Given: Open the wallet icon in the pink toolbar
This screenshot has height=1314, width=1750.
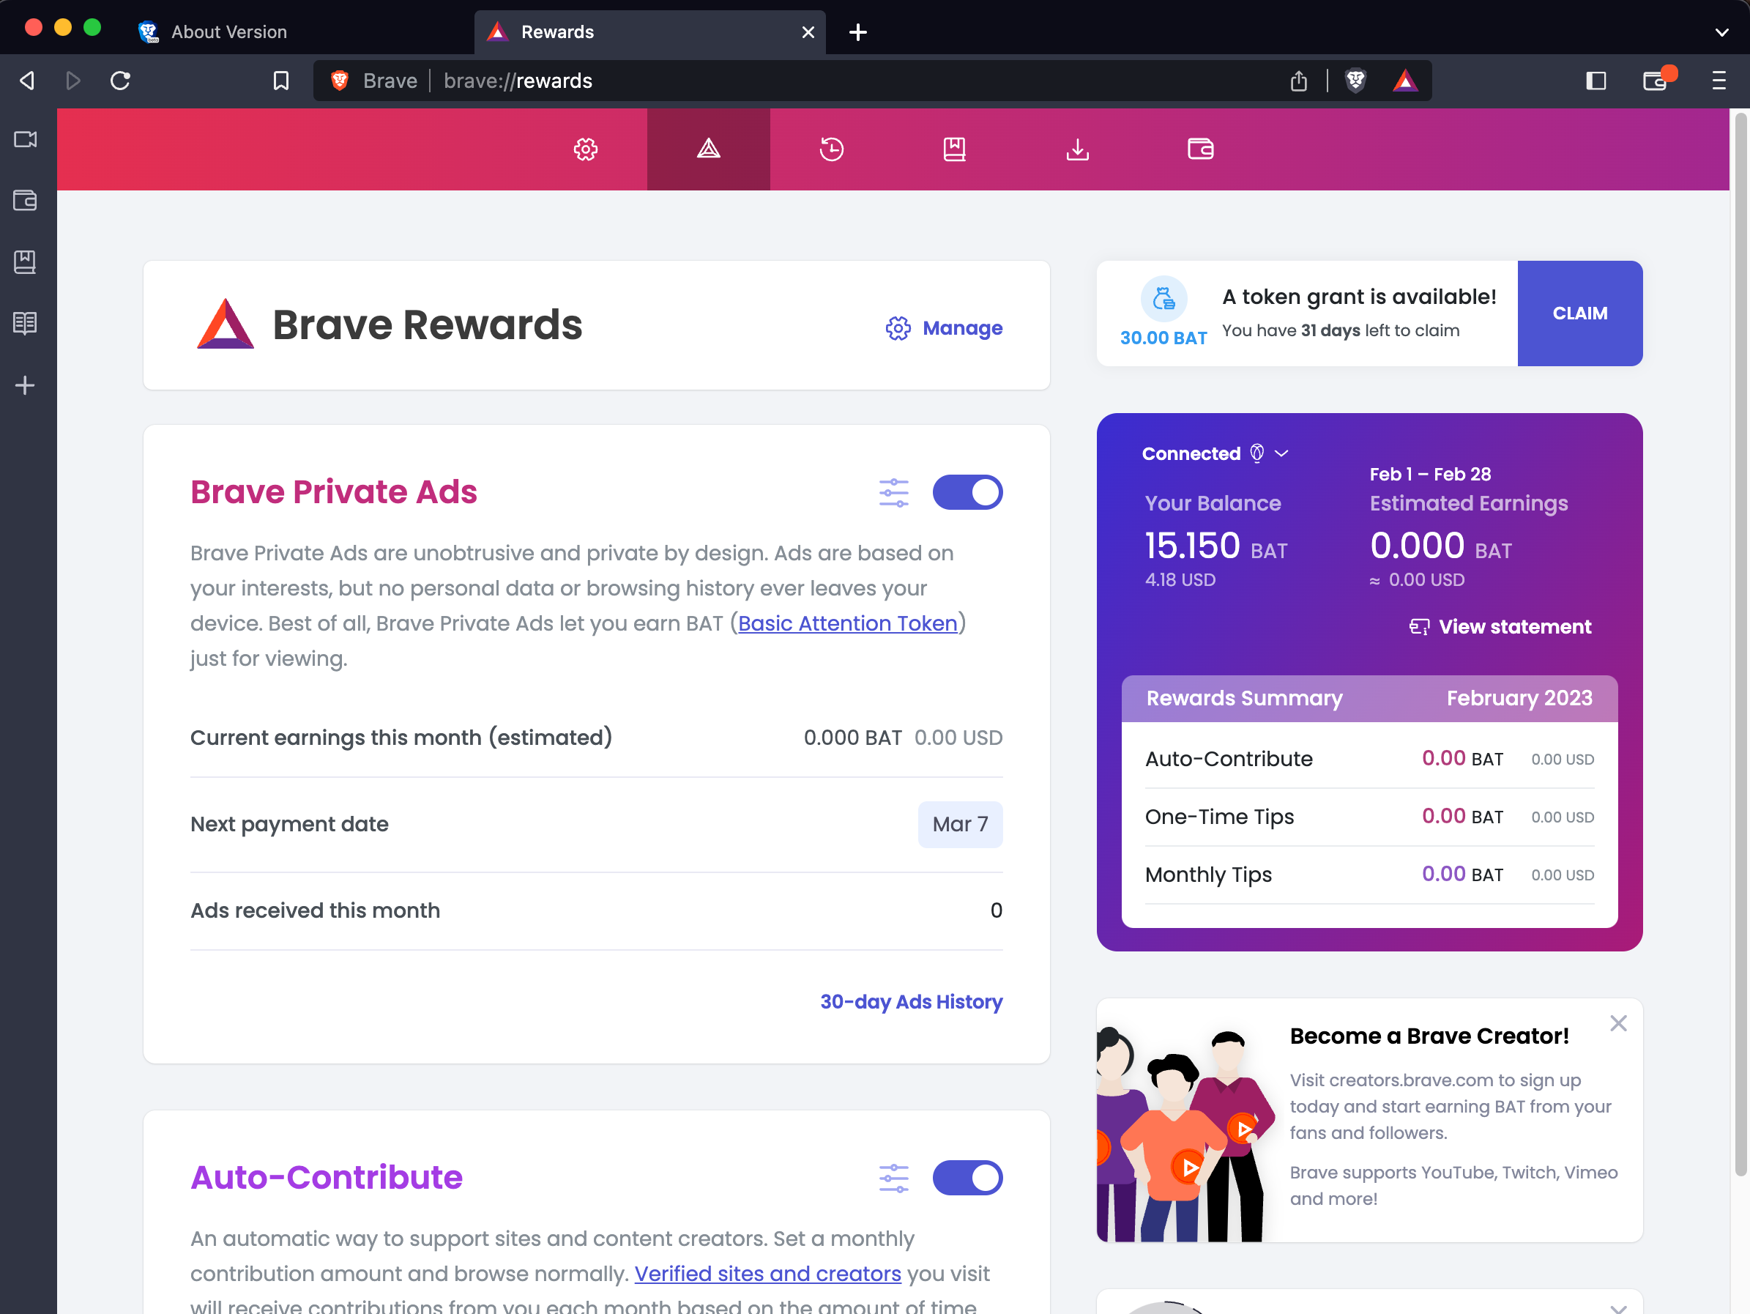Looking at the screenshot, I should coord(1200,149).
